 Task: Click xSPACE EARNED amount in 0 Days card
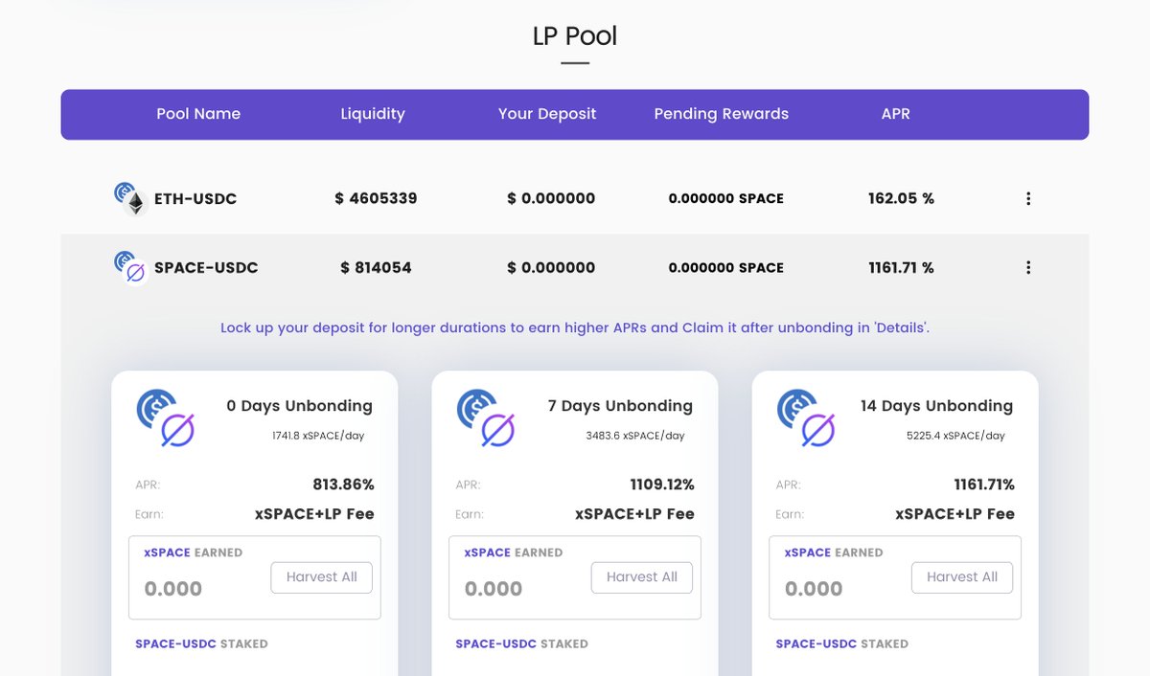(173, 589)
